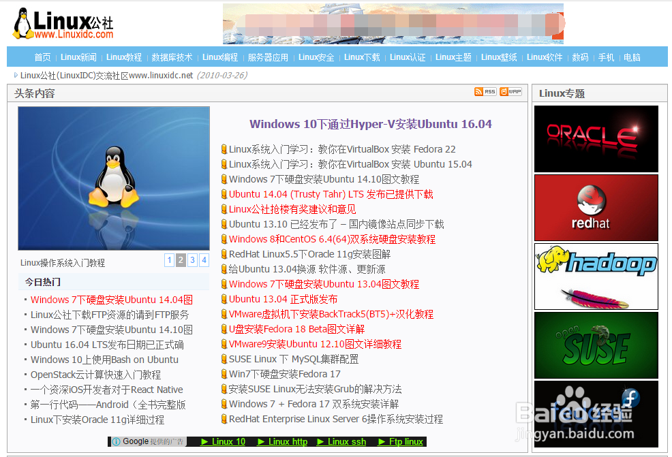Open Windows 8和CentOS 6.4双系统 article

(x=332, y=239)
